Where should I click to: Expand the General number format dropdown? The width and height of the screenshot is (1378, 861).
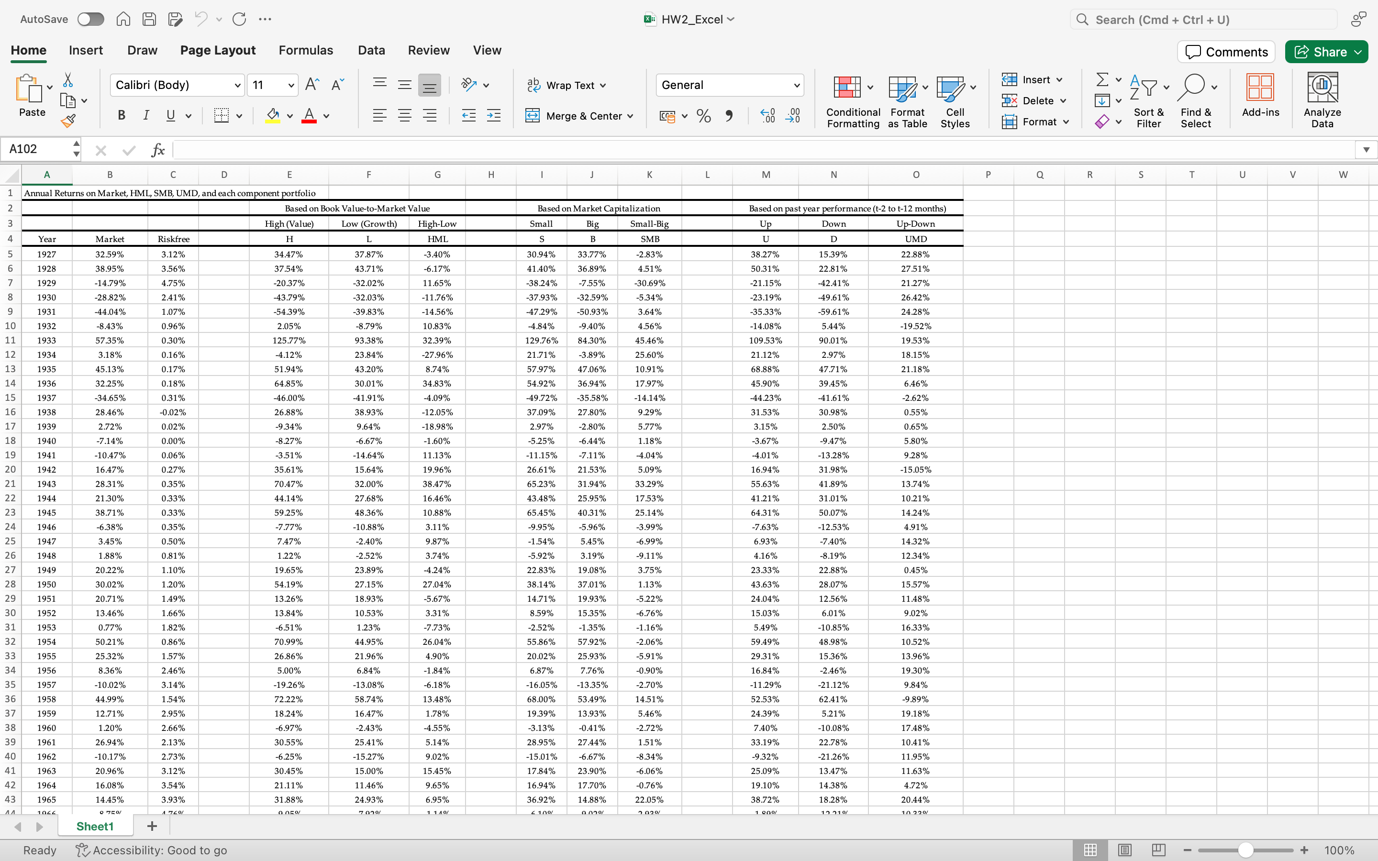[x=797, y=86]
